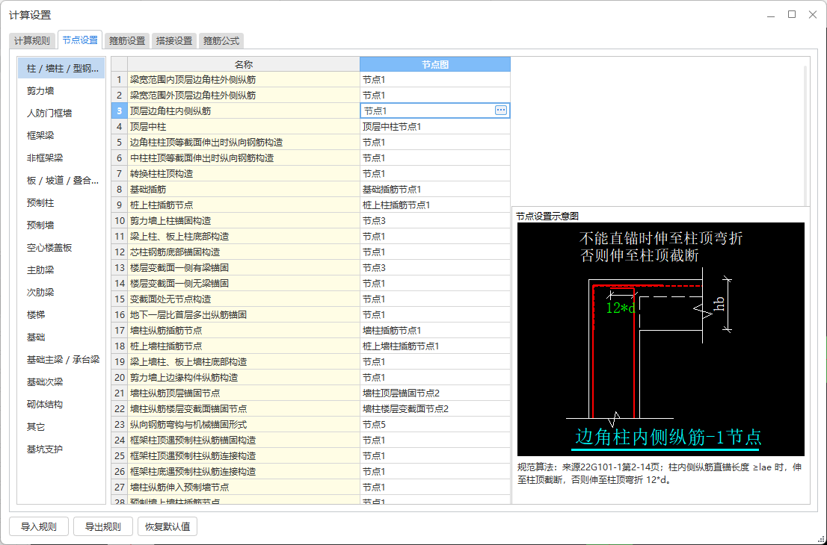The width and height of the screenshot is (827, 545).
Task: Click row 梁宽范围内顶层边角柱外侧纵筋
Action: click(310, 80)
